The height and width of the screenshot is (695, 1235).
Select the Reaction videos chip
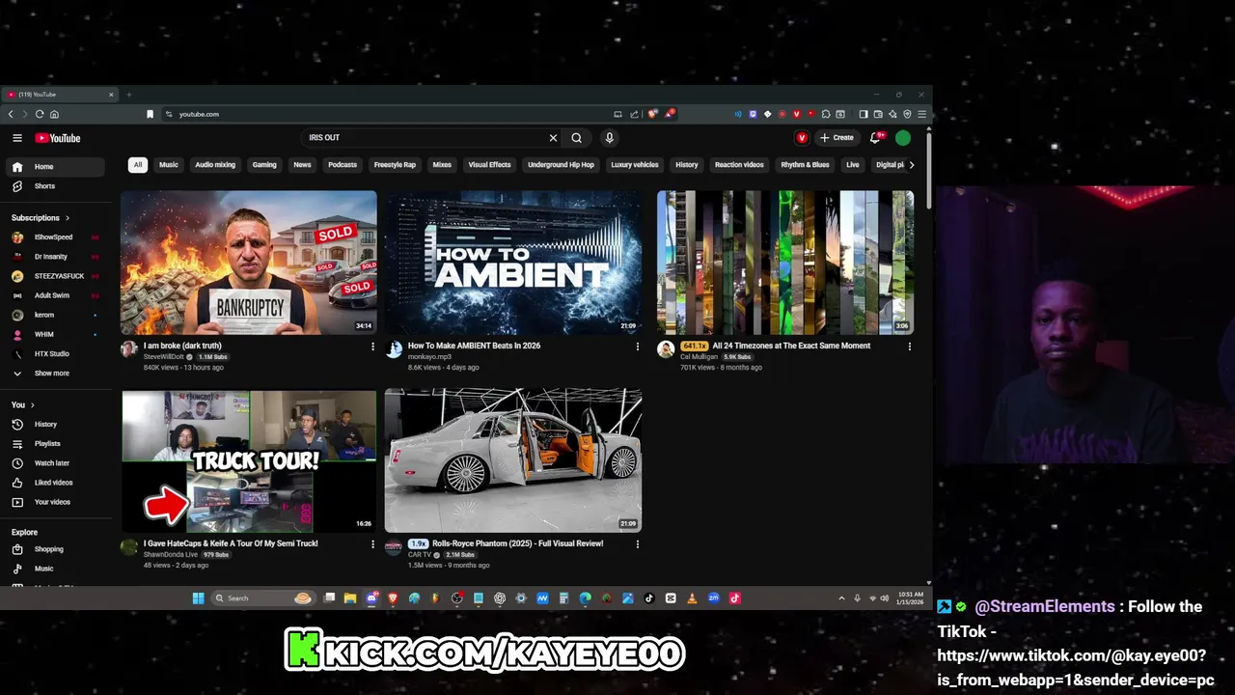(x=739, y=165)
